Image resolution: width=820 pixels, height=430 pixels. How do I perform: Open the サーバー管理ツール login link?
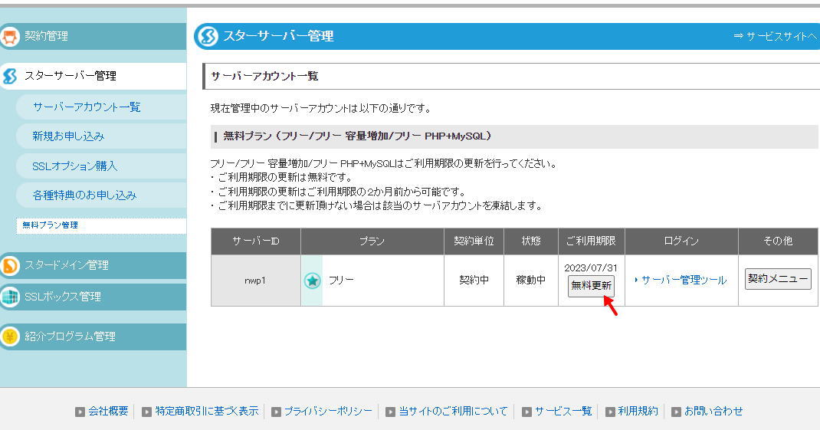[x=684, y=281]
